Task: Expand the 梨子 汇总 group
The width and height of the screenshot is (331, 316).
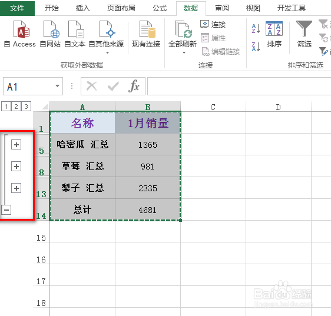Action: 16,188
